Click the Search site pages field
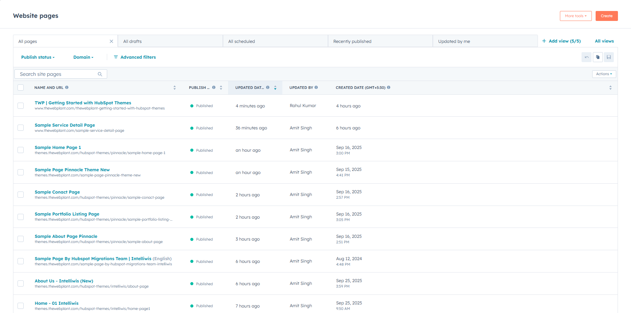The width and height of the screenshot is (631, 313). 61,74
